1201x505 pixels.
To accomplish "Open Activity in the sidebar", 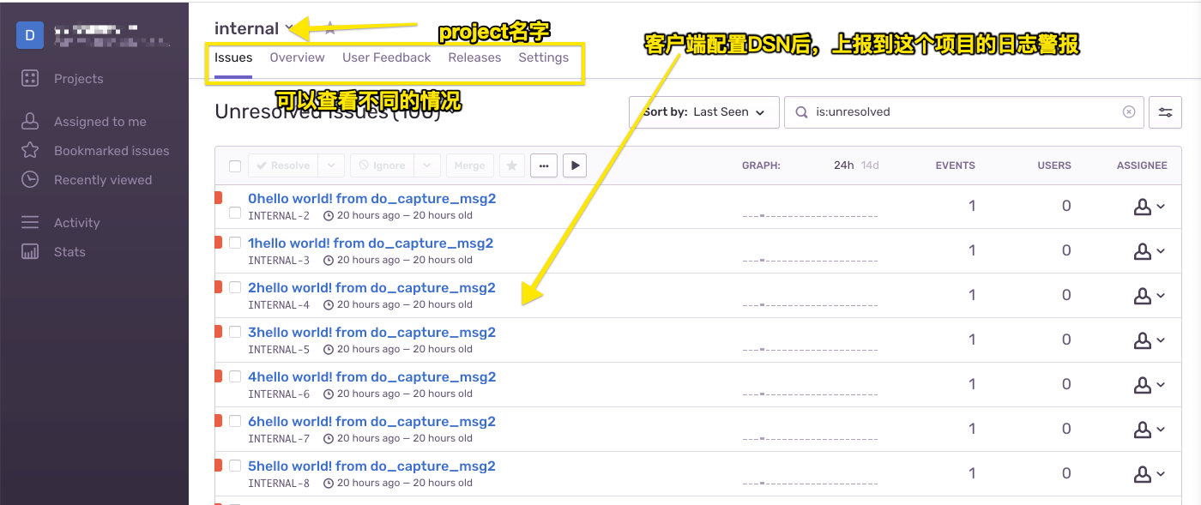I will click(76, 223).
